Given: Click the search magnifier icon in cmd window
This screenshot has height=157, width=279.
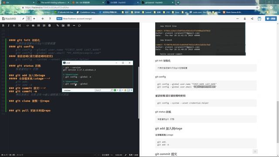Looking at the screenshot, I should pyautogui.click(x=112, y=90).
